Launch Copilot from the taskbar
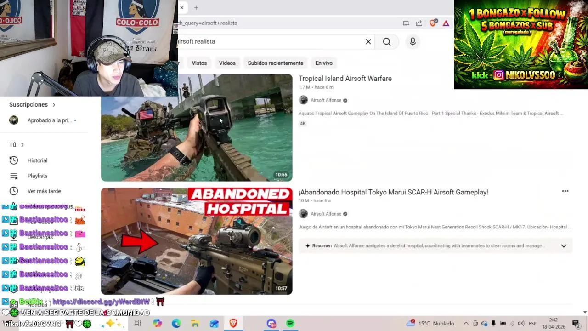Viewport: 588px width, 331px height. pos(157,324)
